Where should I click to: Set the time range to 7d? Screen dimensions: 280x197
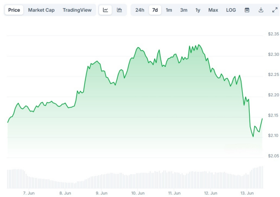pyautogui.click(x=155, y=10)
